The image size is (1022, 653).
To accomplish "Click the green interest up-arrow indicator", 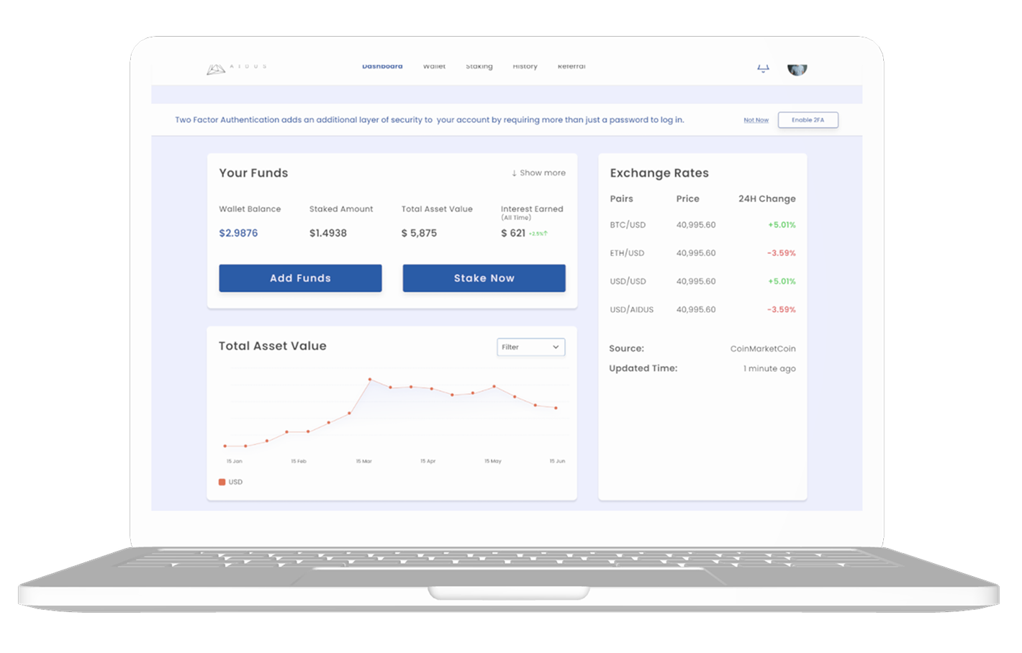I will [546, 234].
